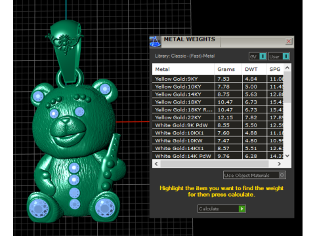Click the 7.60 grams value
315x236 pixels.
[223, 133]
